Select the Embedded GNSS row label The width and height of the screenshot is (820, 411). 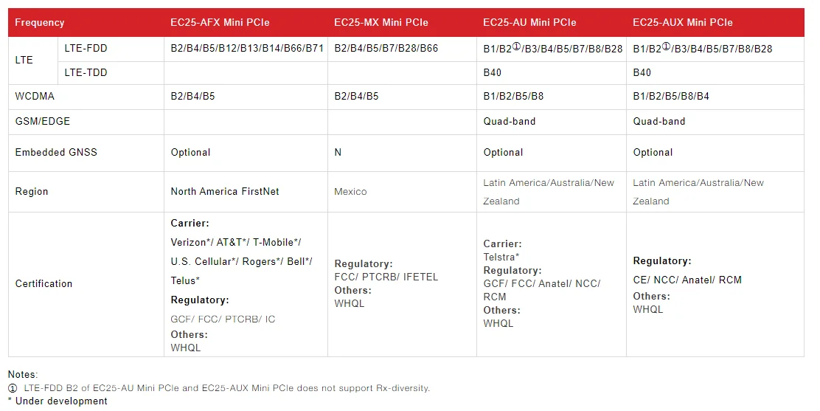click(x=56, y=153)
